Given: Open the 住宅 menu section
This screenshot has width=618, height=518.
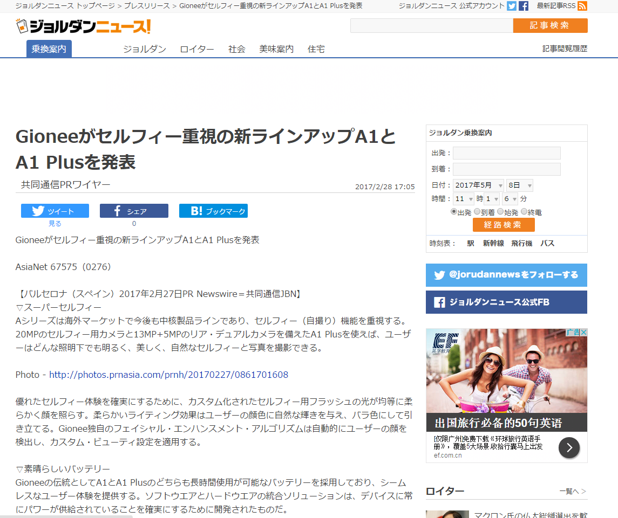Looking at the screenshot, I should click(x=316, y=49).
